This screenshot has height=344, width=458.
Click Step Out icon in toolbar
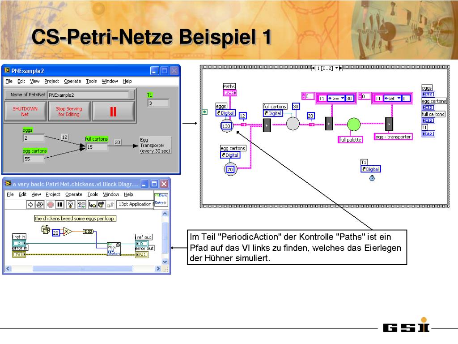click(110, 204)
